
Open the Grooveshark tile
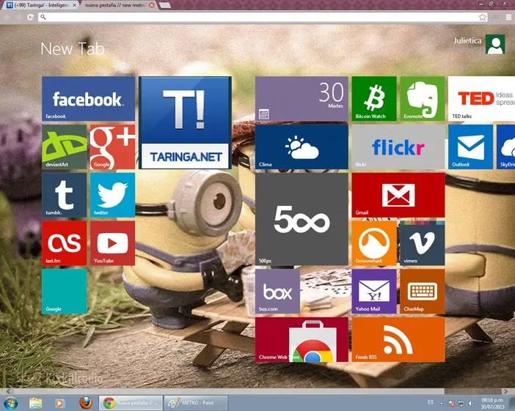click(x=374, y=243)
